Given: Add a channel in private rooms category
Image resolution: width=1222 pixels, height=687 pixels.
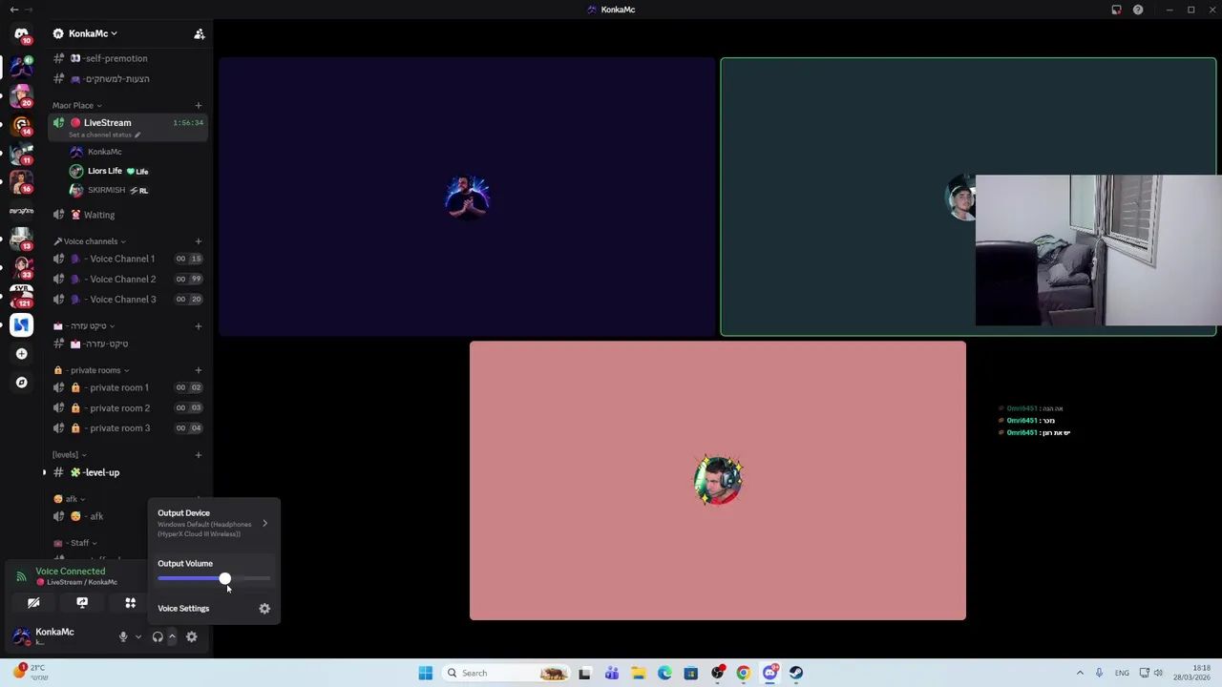Looking at the screenshot, I should click(x=198, y=370).
